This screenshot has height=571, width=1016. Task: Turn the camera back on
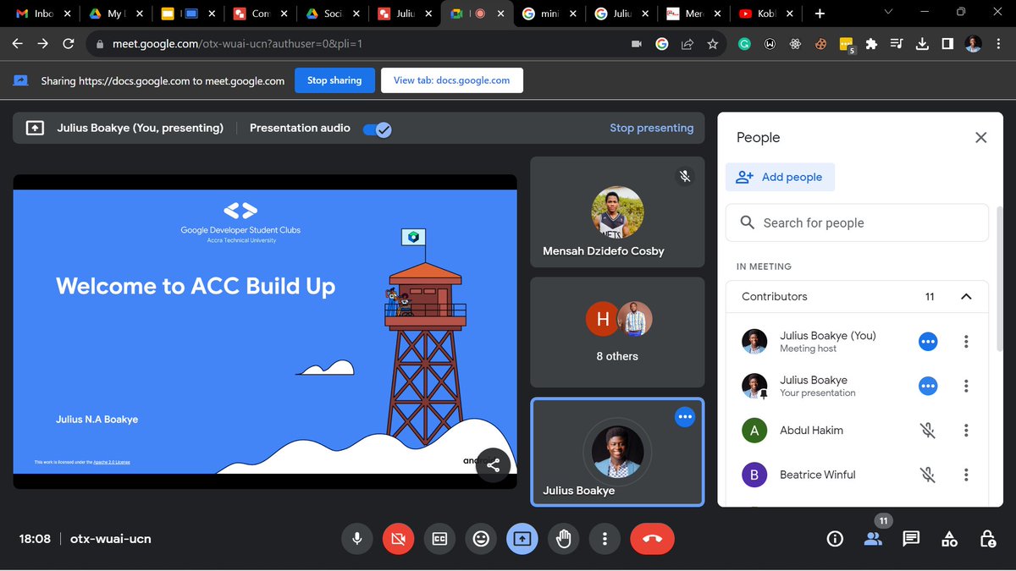click(x=398, y=538)
